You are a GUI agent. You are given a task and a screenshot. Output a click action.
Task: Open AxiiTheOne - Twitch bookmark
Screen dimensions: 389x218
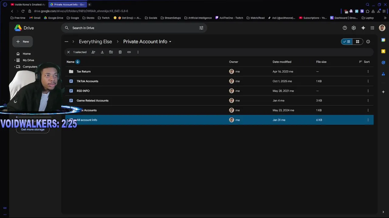tap(229, 18)
